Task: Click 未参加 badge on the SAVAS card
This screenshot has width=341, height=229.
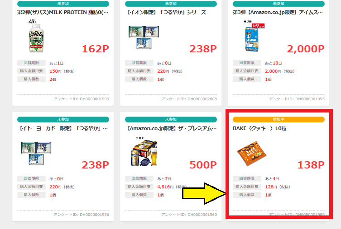Action: (63, 4)
